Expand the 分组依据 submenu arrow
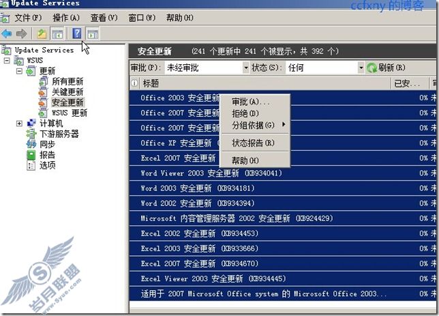Screen dimensions: 439x316 [x=284, y=124]
